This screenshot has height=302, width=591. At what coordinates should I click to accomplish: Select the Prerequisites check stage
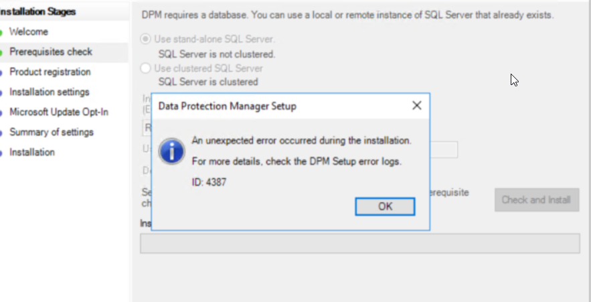click(51, 52)
